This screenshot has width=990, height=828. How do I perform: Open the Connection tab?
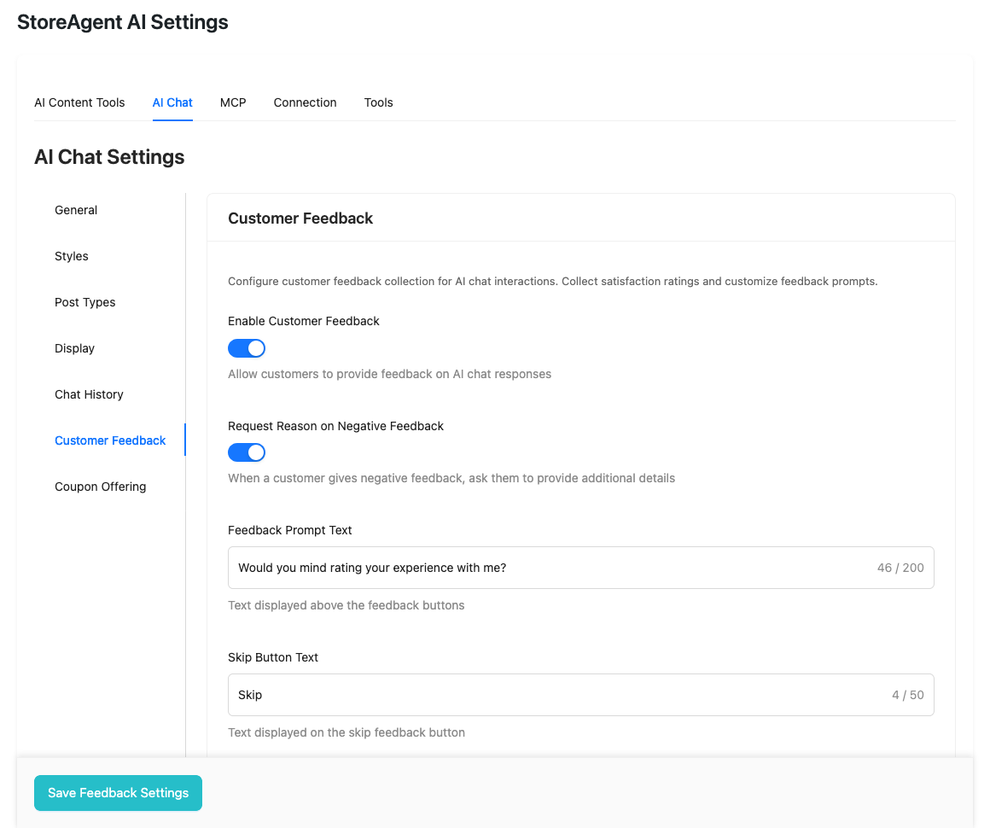pos(305,102)
